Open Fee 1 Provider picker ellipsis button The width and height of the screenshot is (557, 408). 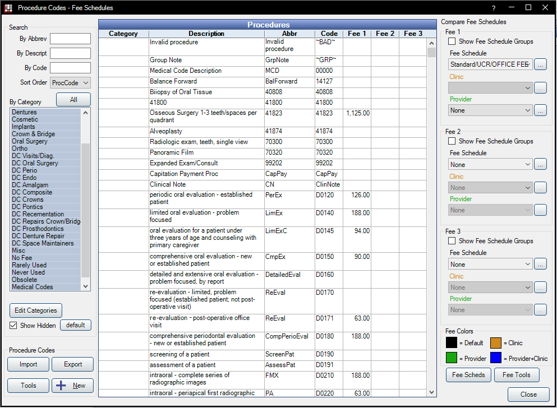coord(540,110)
